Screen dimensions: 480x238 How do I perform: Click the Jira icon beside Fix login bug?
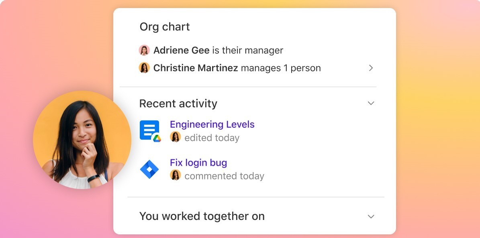tap(149, 169)
